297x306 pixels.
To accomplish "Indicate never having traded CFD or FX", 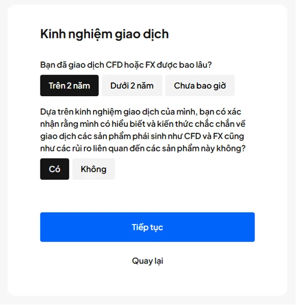I will coord(200,86).
